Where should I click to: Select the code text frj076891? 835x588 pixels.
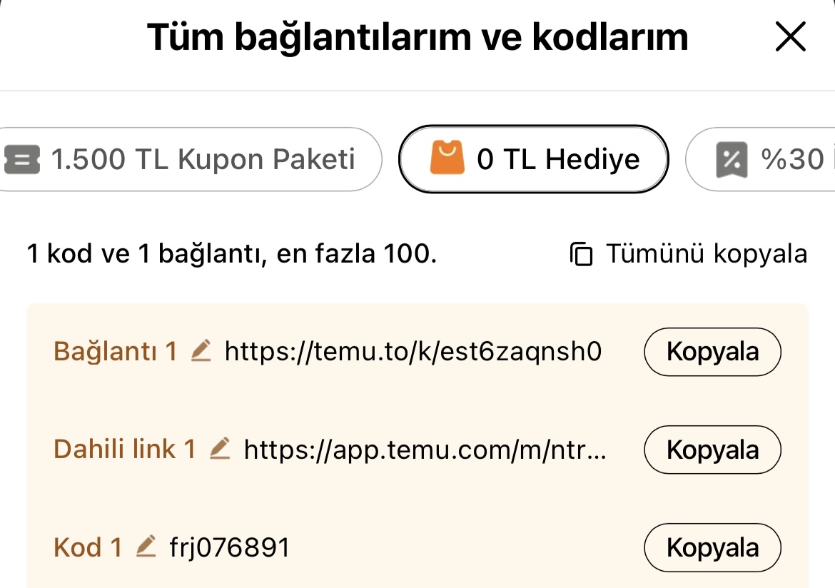[230, 547]
